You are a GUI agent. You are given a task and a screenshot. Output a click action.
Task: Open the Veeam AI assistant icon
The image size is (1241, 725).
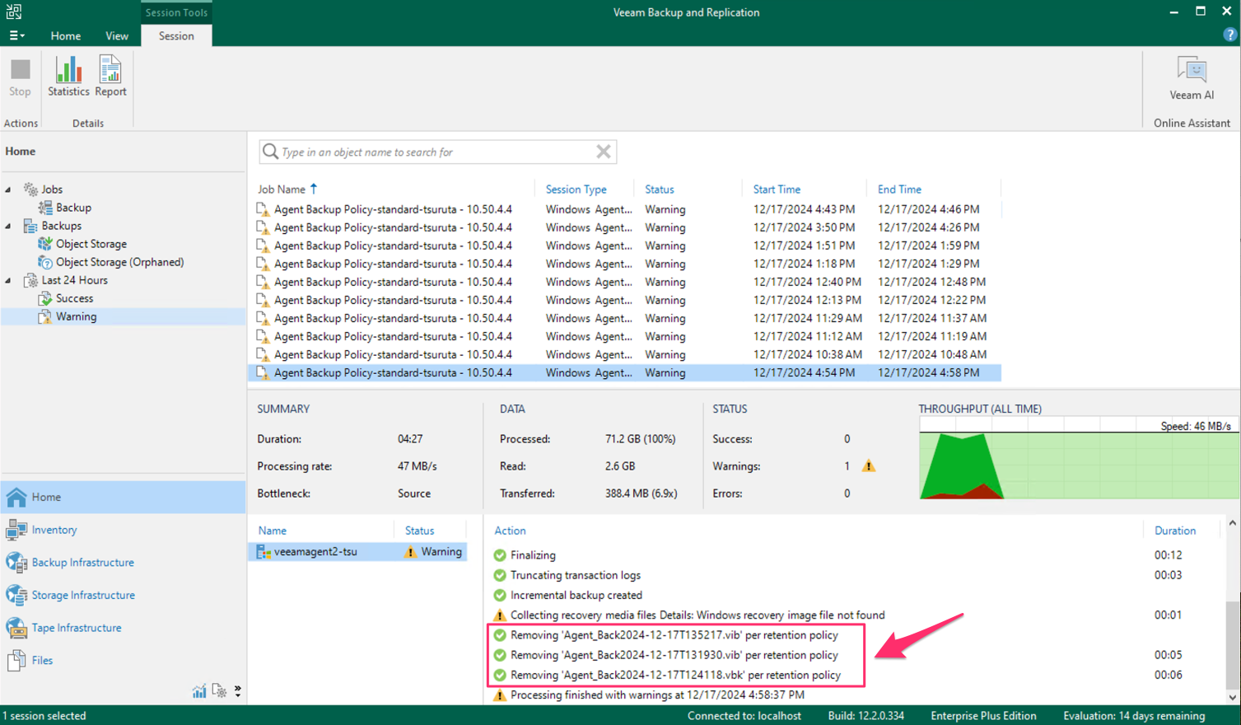click(1192, 70)
